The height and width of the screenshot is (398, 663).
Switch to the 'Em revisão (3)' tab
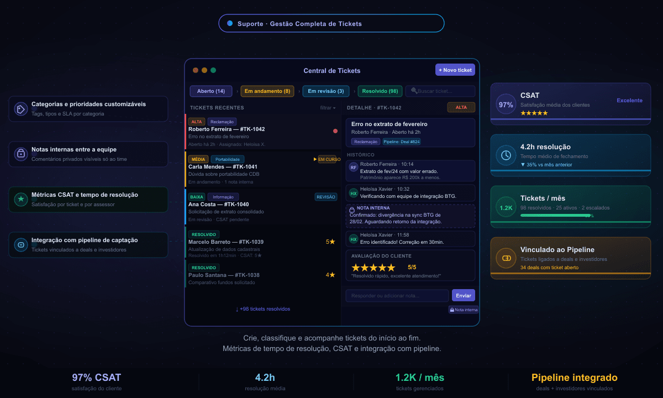(325, 91)
